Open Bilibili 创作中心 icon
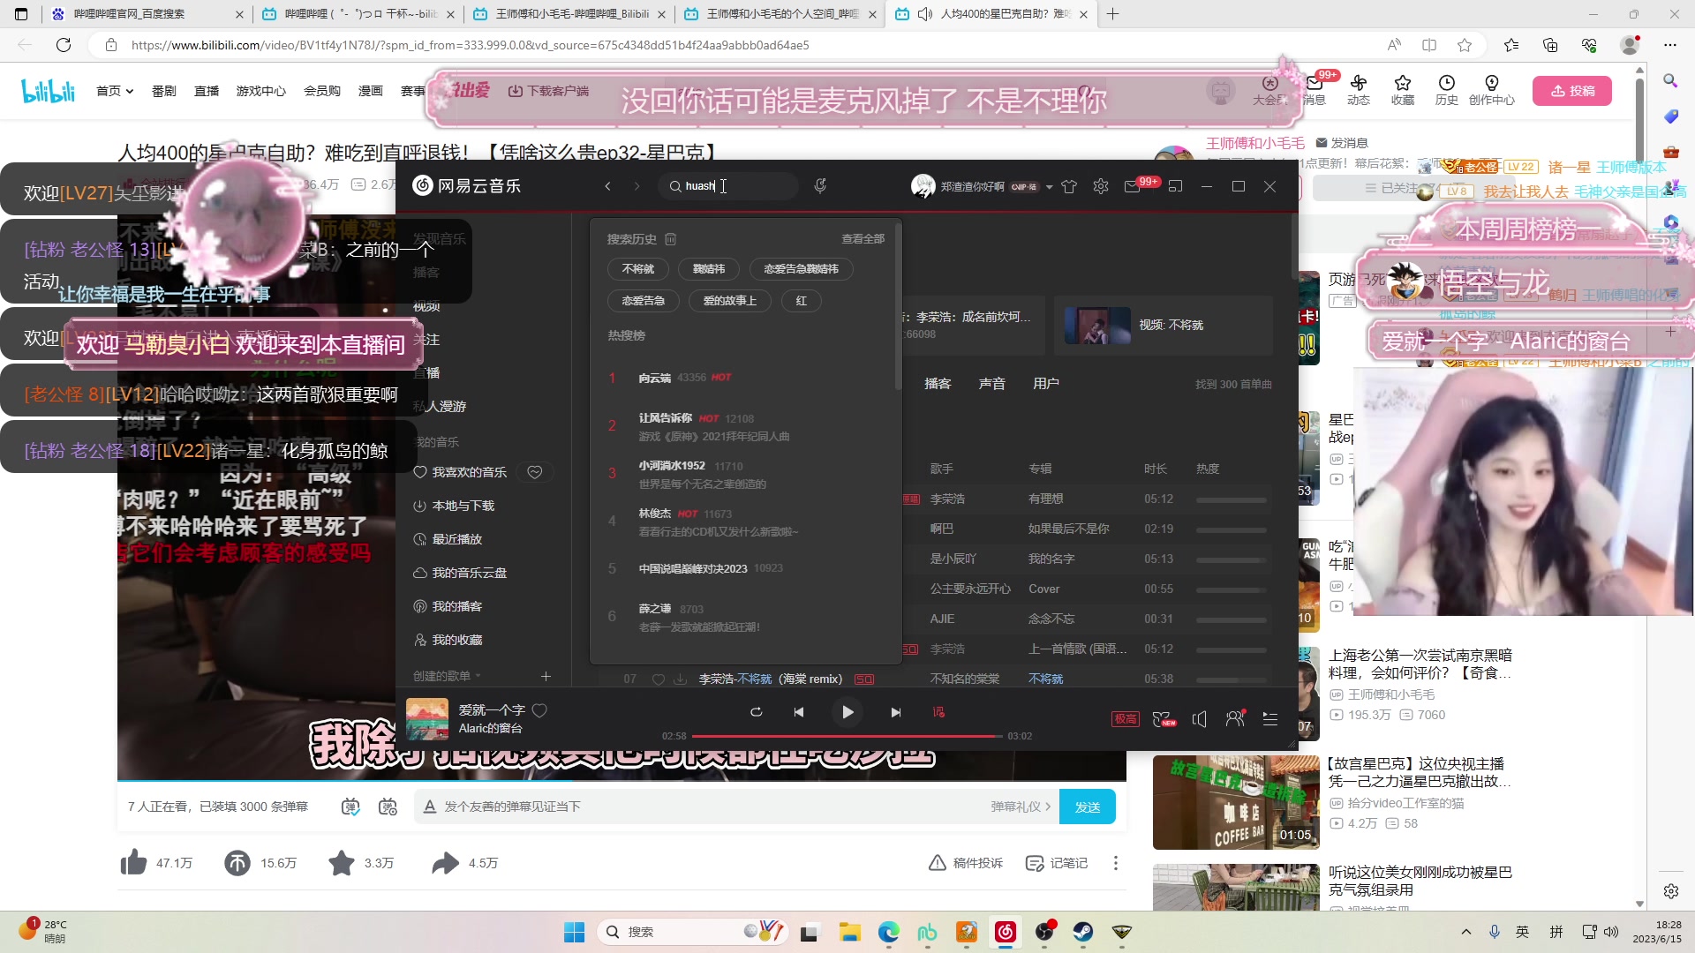This screenshot has width=1695, height=953. [x=1491, y=90]
